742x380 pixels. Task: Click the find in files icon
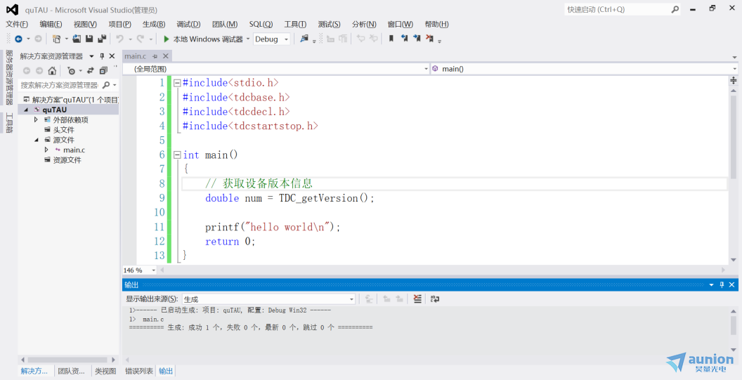pos(304,39)
